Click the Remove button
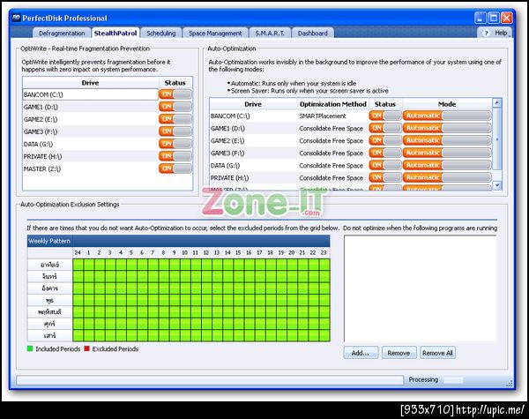Viewport: 529px width, 419px height. (x=399, y=353)
